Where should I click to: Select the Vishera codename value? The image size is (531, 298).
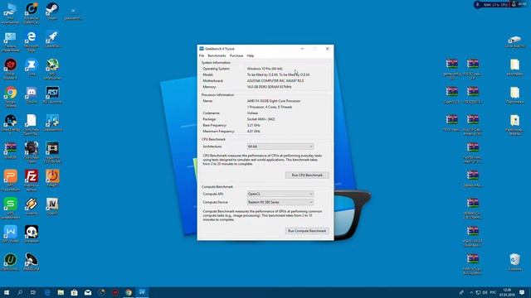click(x=252, y=113)
